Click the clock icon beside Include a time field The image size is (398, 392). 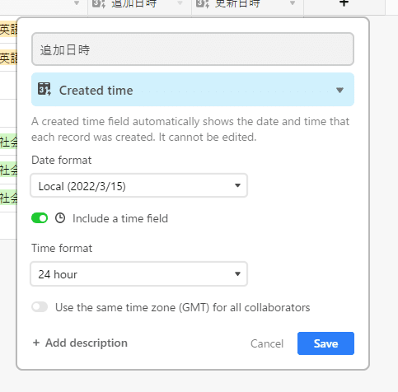coord(60,218)
